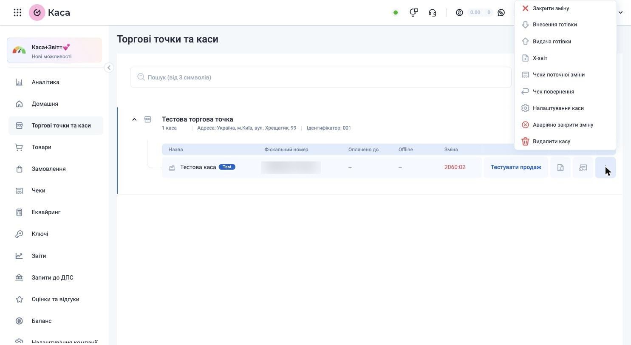631x345 pixels.
Task: Click the cash register icon beside Тестова каса
Action: click(x=172, y=167)
